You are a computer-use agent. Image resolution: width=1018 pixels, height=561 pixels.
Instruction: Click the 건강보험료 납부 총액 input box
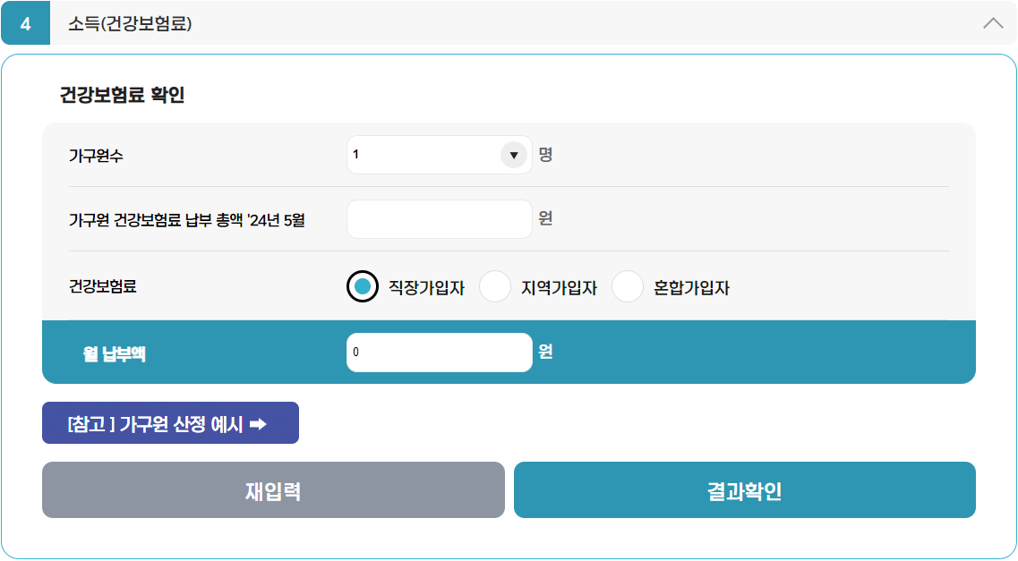click(x=439, y=219)
